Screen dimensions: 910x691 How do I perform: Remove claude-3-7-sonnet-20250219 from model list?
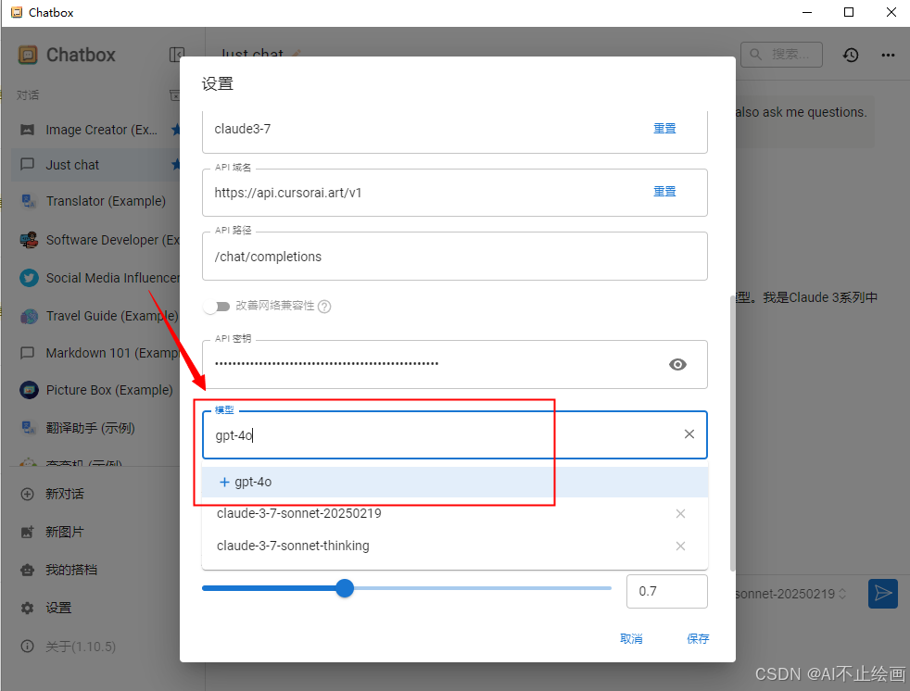(x=681, y=513)
